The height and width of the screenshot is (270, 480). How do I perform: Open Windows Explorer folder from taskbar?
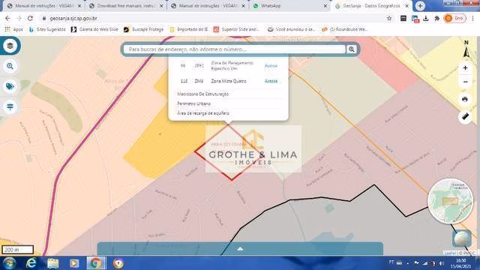pyautogui.click(x=52, y=263)
